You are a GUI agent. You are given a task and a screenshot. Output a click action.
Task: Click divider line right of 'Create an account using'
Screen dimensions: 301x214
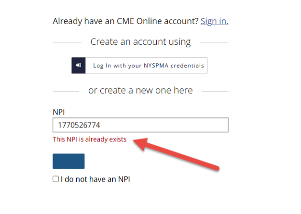pyautogui.click(x=214, y=42)
